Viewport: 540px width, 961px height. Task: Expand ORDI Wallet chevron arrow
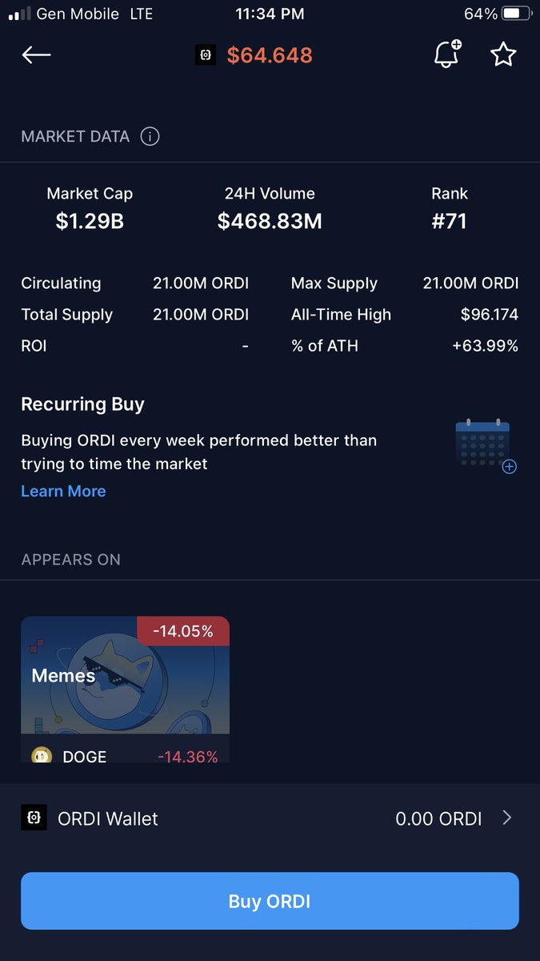pos(506,818)
